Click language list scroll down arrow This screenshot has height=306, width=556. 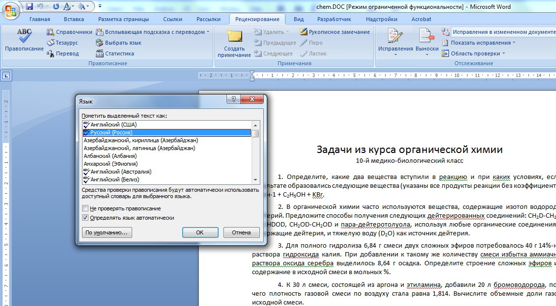tap(255, 179)
